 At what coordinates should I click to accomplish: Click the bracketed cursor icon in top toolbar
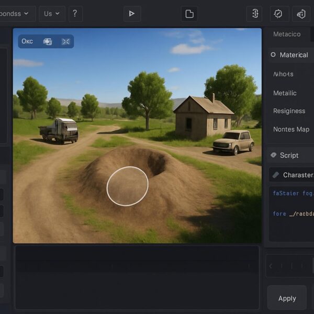pos(254,14)
